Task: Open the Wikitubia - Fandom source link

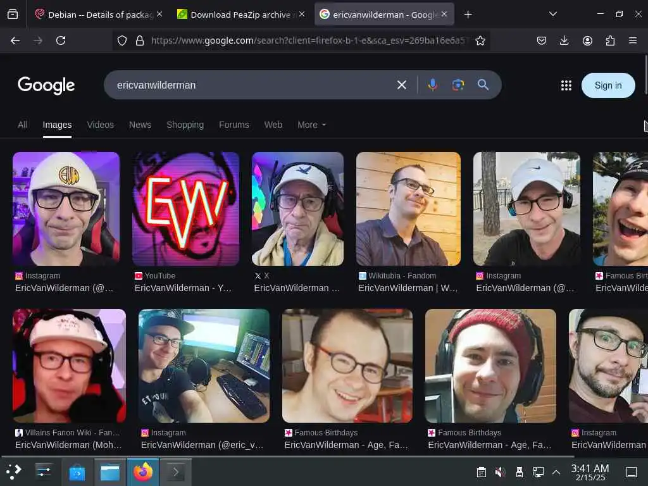Action: 402,276
